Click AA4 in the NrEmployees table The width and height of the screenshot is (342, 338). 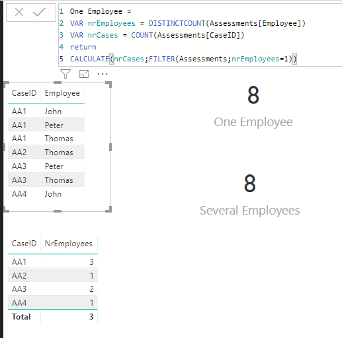[19, 303]
